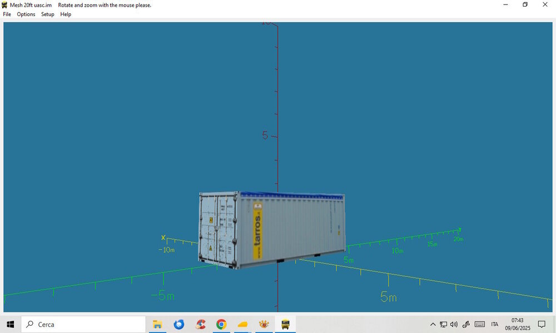Click the 15m axis label
The image size is (556, 333).
(432, 244)
